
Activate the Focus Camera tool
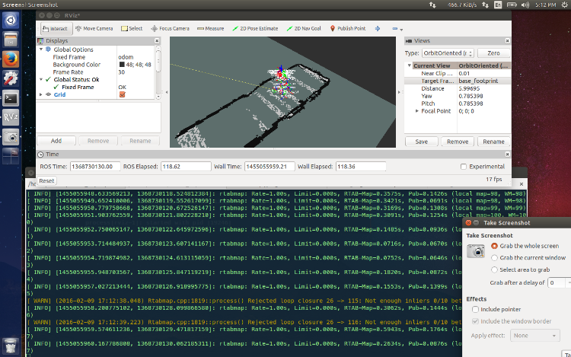171,28
